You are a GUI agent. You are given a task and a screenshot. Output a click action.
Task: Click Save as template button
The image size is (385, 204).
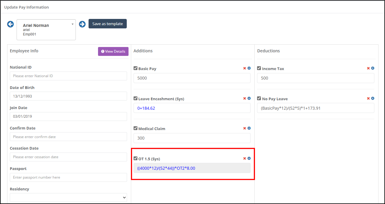tap(108, 24)
